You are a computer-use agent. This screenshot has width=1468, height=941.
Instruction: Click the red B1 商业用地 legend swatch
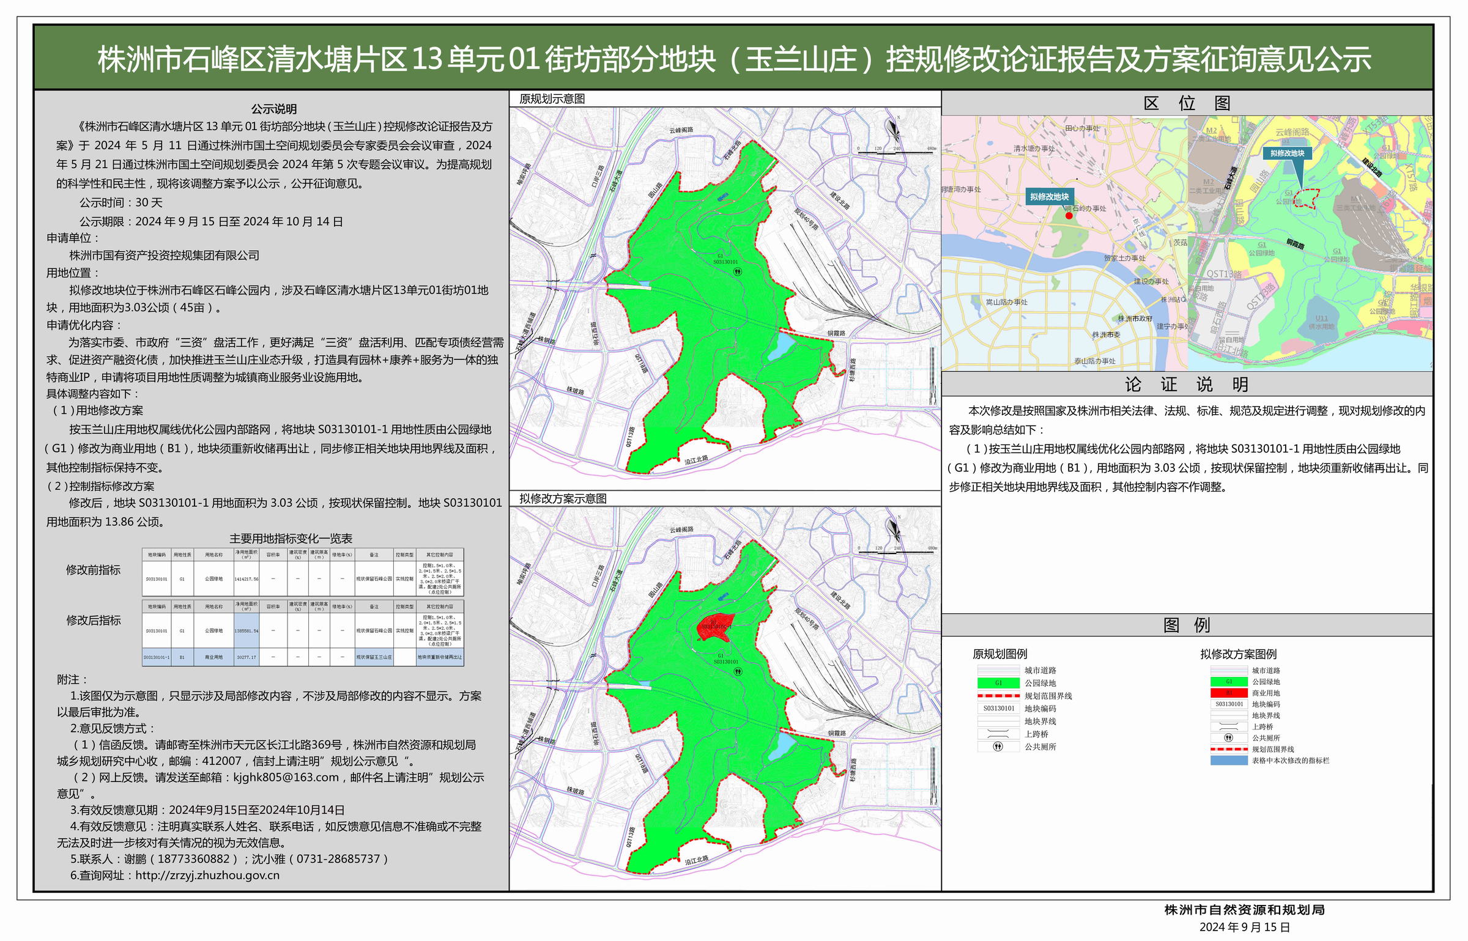[1228, 693]
